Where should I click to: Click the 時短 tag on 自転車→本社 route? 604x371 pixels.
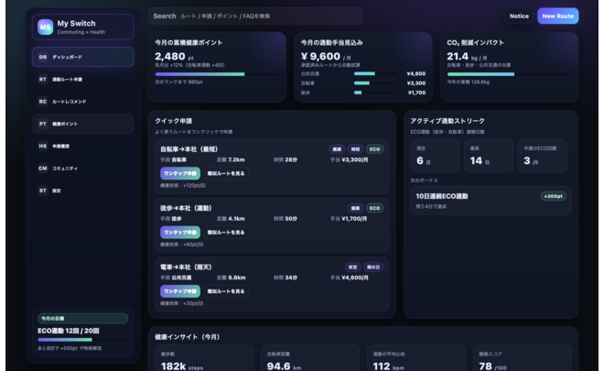(x=355, y=149)
